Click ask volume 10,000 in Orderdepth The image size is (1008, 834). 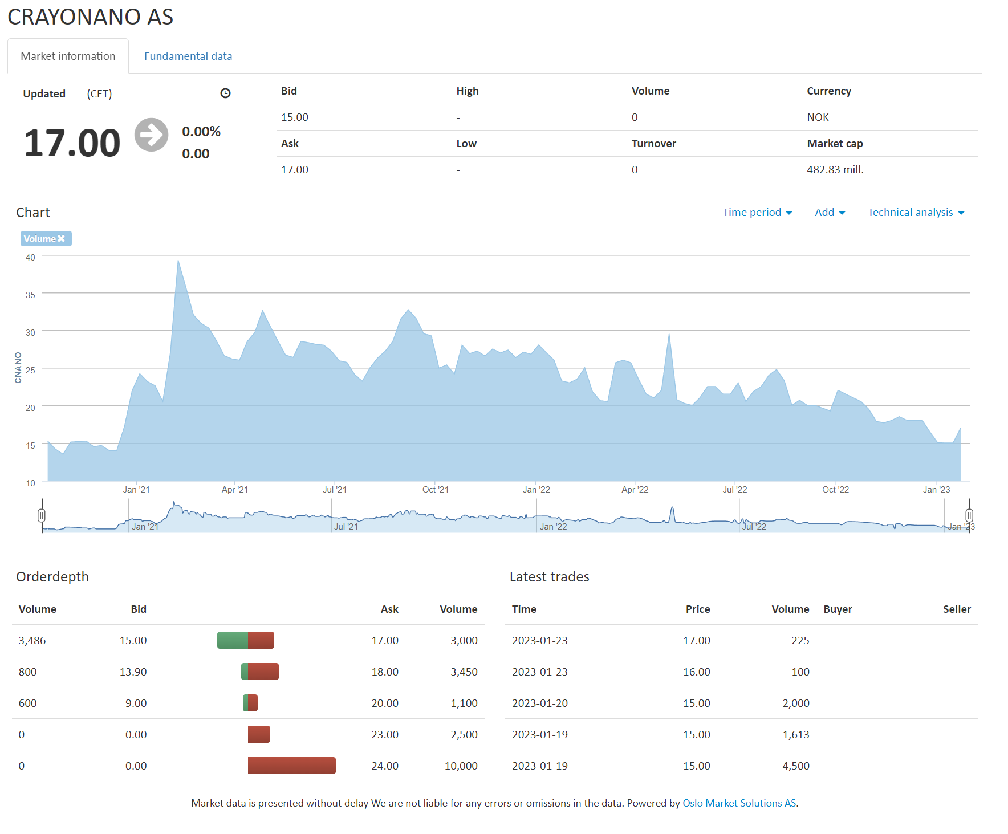461,766
